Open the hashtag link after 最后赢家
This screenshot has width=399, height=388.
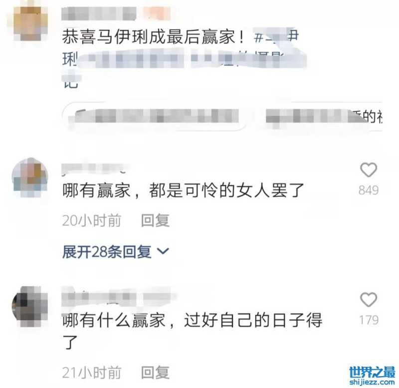click(x=276, y=37)
